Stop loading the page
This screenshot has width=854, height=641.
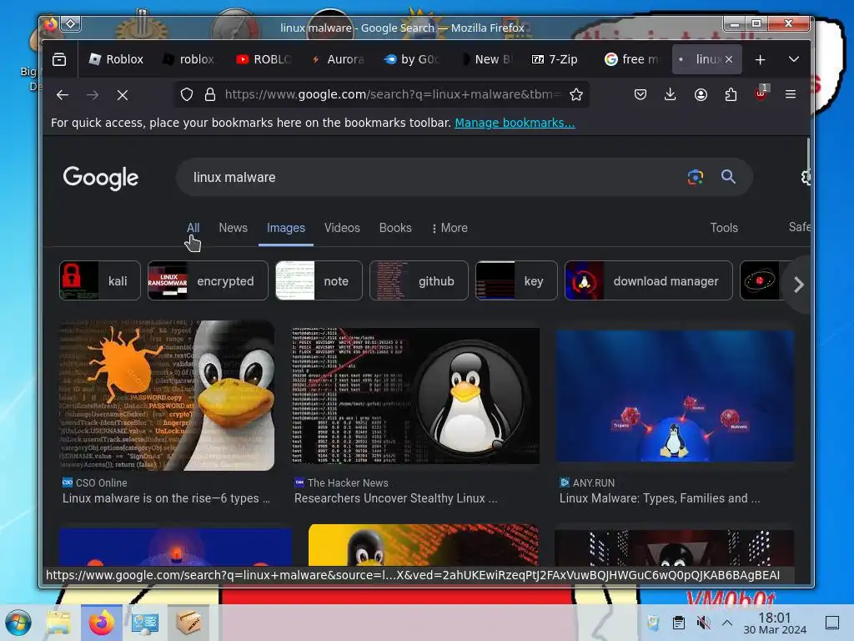[x=123, y=95]
